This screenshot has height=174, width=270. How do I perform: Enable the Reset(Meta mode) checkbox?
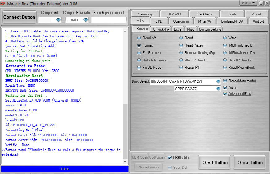[225, 81]
